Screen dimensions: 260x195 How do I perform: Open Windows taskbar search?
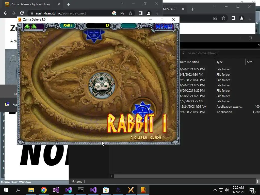pyautogui.click(x=18, y=190)
